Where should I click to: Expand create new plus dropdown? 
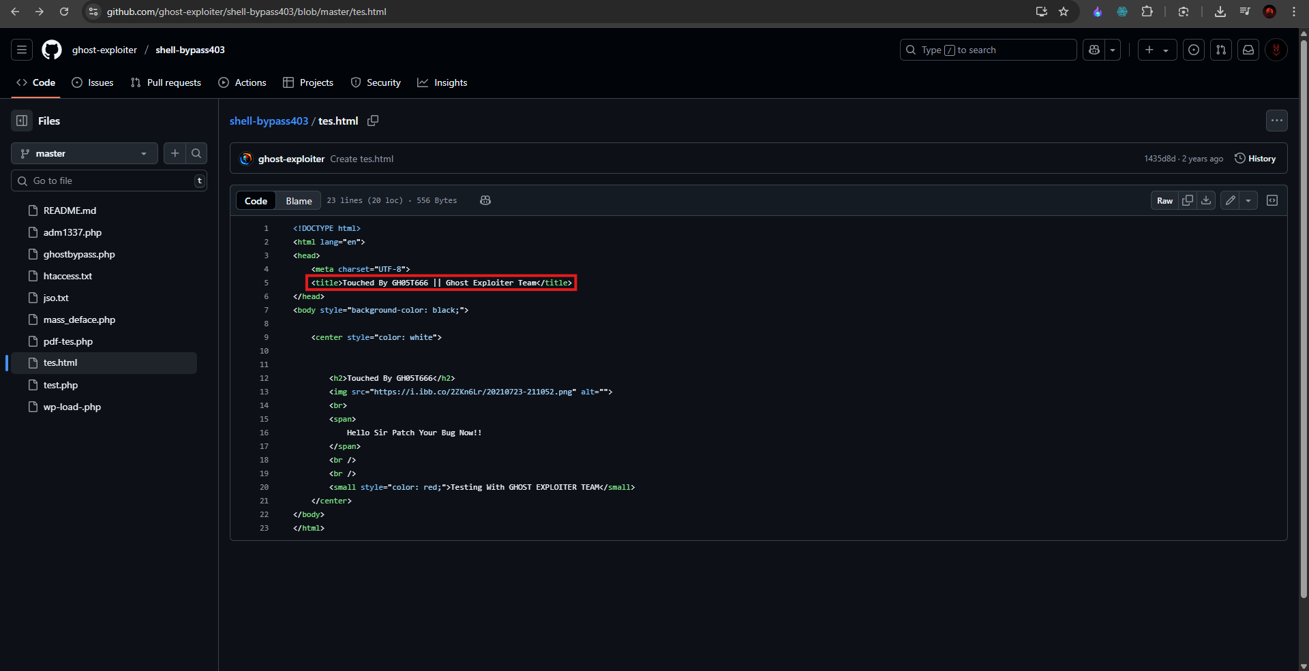(x=1157, y=50)
